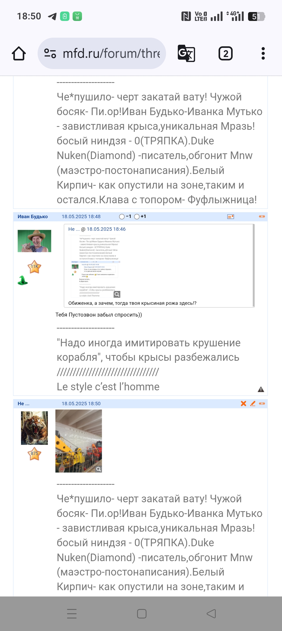Open post timestamp 18.05.2025 18:48
Viewport: 282px width, 631px height.
tap(81, 217)
